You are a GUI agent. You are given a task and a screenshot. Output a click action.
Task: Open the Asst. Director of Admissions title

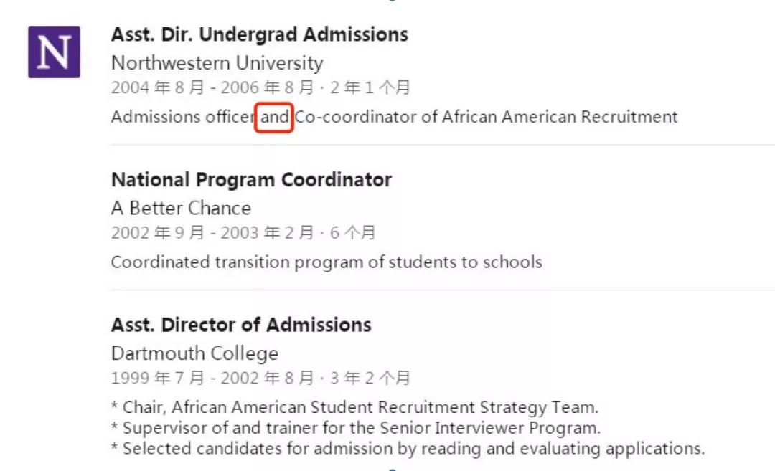tap(241, 325)
